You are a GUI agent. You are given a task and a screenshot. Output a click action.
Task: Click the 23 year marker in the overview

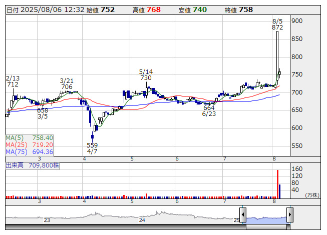pyautogui.click(x=47, y=220)
